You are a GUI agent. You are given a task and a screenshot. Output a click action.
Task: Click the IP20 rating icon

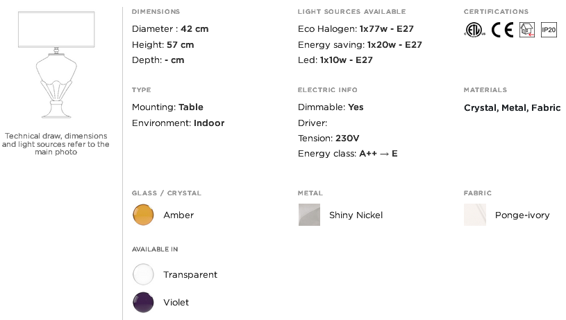549,30
